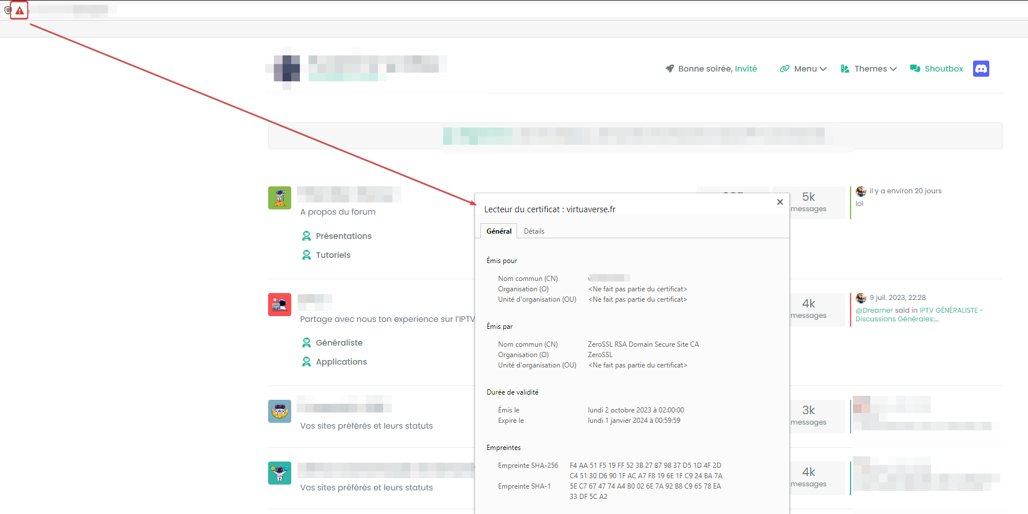1028x514 pixels.
Task: Expand the Menu dropdown
Action: 803,69
